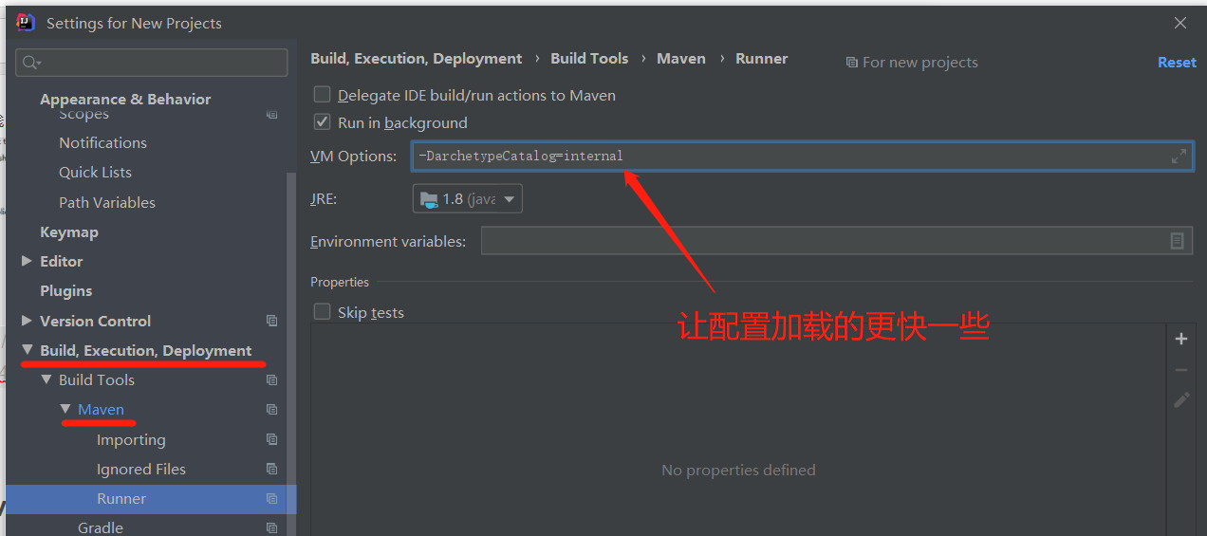Click Build Tools breadcrumb
This screenshot has height=536, width=1207.
[589, 59]
